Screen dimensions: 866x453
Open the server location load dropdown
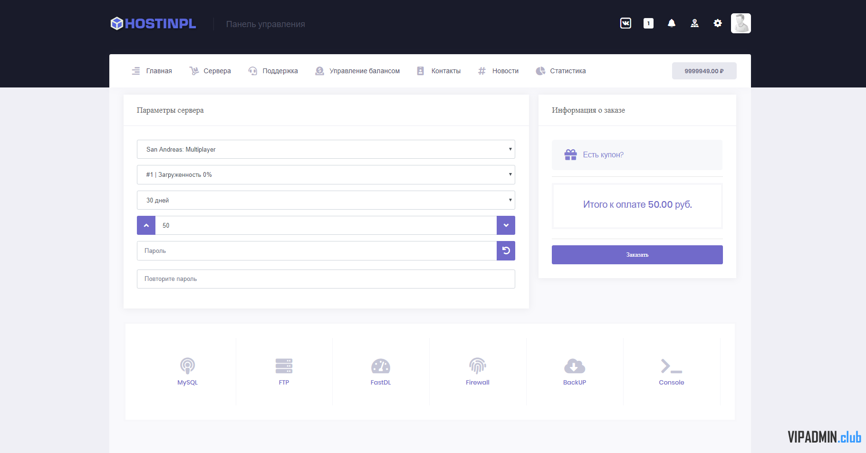pos(326,175)
